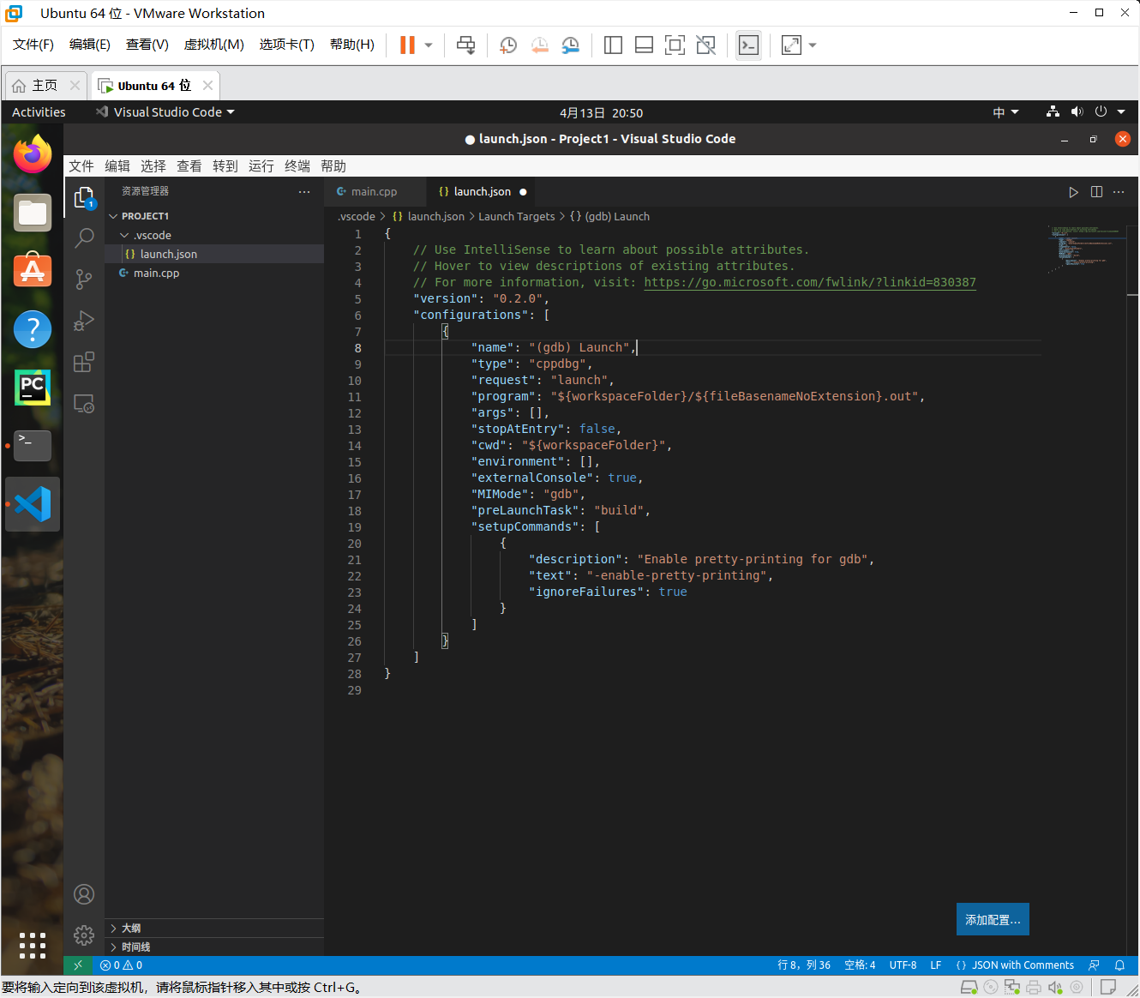Open the 文件 menu in VS Code
1140x998 pixels.
pos(81,166)
